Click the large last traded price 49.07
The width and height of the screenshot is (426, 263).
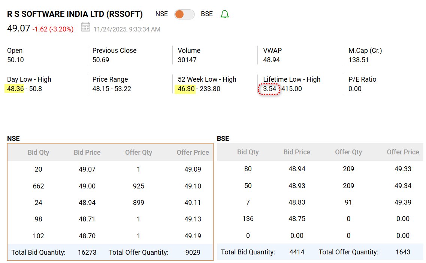coord(19,28)
